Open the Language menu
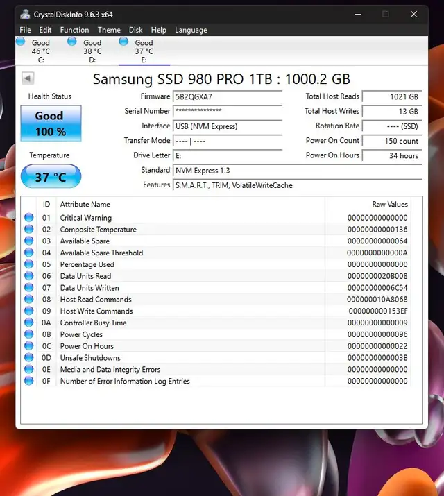Viewport: 444px width, 496px height. click(191, 30)
